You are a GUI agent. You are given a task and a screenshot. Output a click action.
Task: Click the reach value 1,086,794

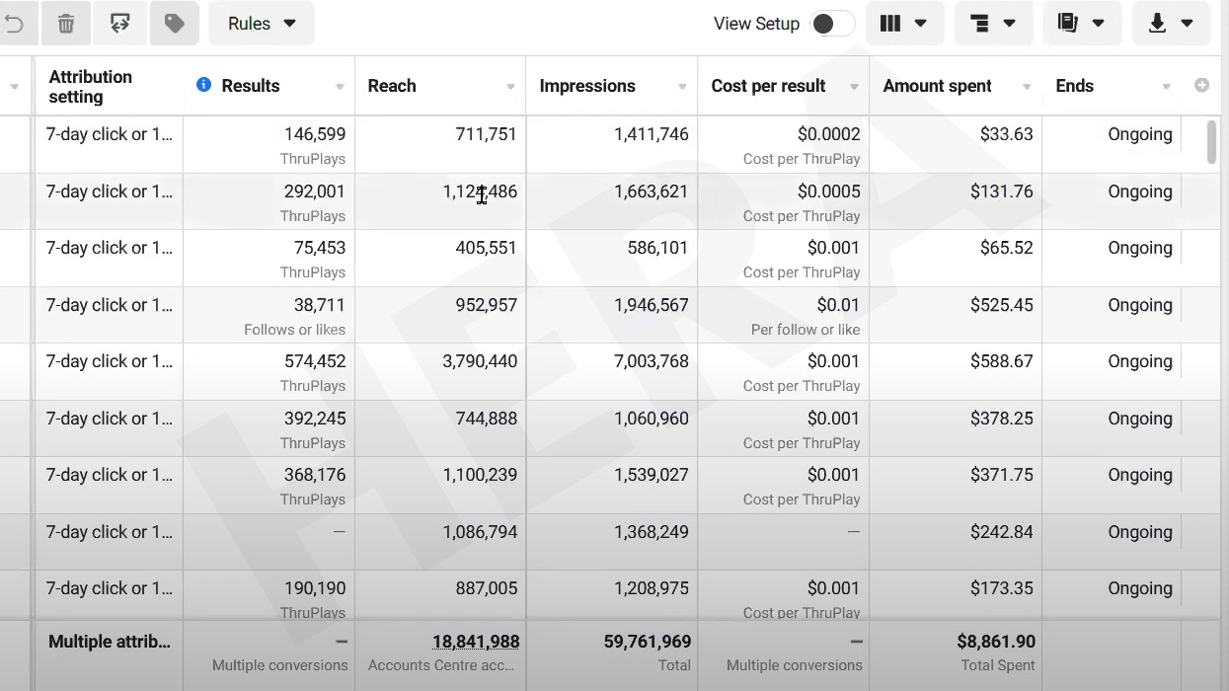point(480,532)
